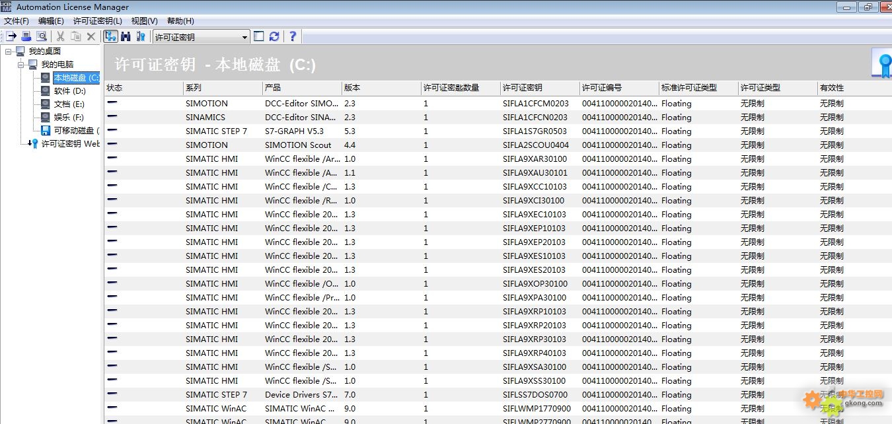Sort by 系列 column header
This screenshot has height=424, width=892.
(x=223, y=88)
